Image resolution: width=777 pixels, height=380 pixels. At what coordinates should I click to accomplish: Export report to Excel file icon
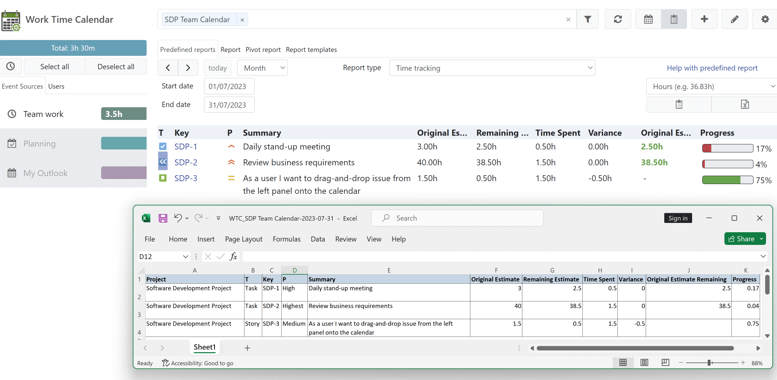[x=744, y=105]
